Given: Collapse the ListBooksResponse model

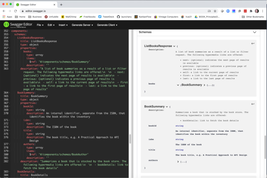Looking at the screenshot, I should 174,46.
